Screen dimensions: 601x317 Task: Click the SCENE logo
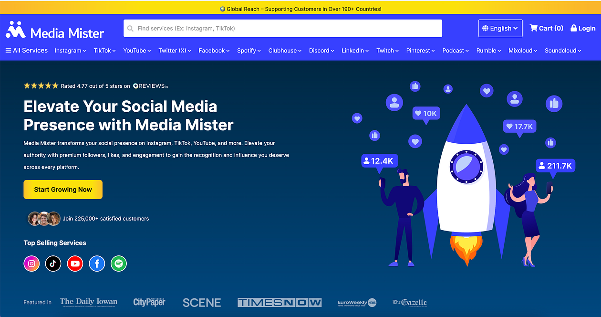click(202, 303)
